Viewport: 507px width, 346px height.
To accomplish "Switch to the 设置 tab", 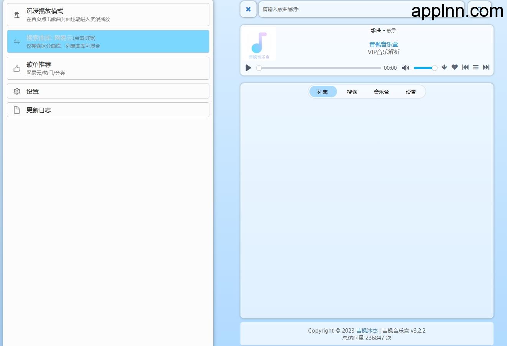I will click(411, 92).
